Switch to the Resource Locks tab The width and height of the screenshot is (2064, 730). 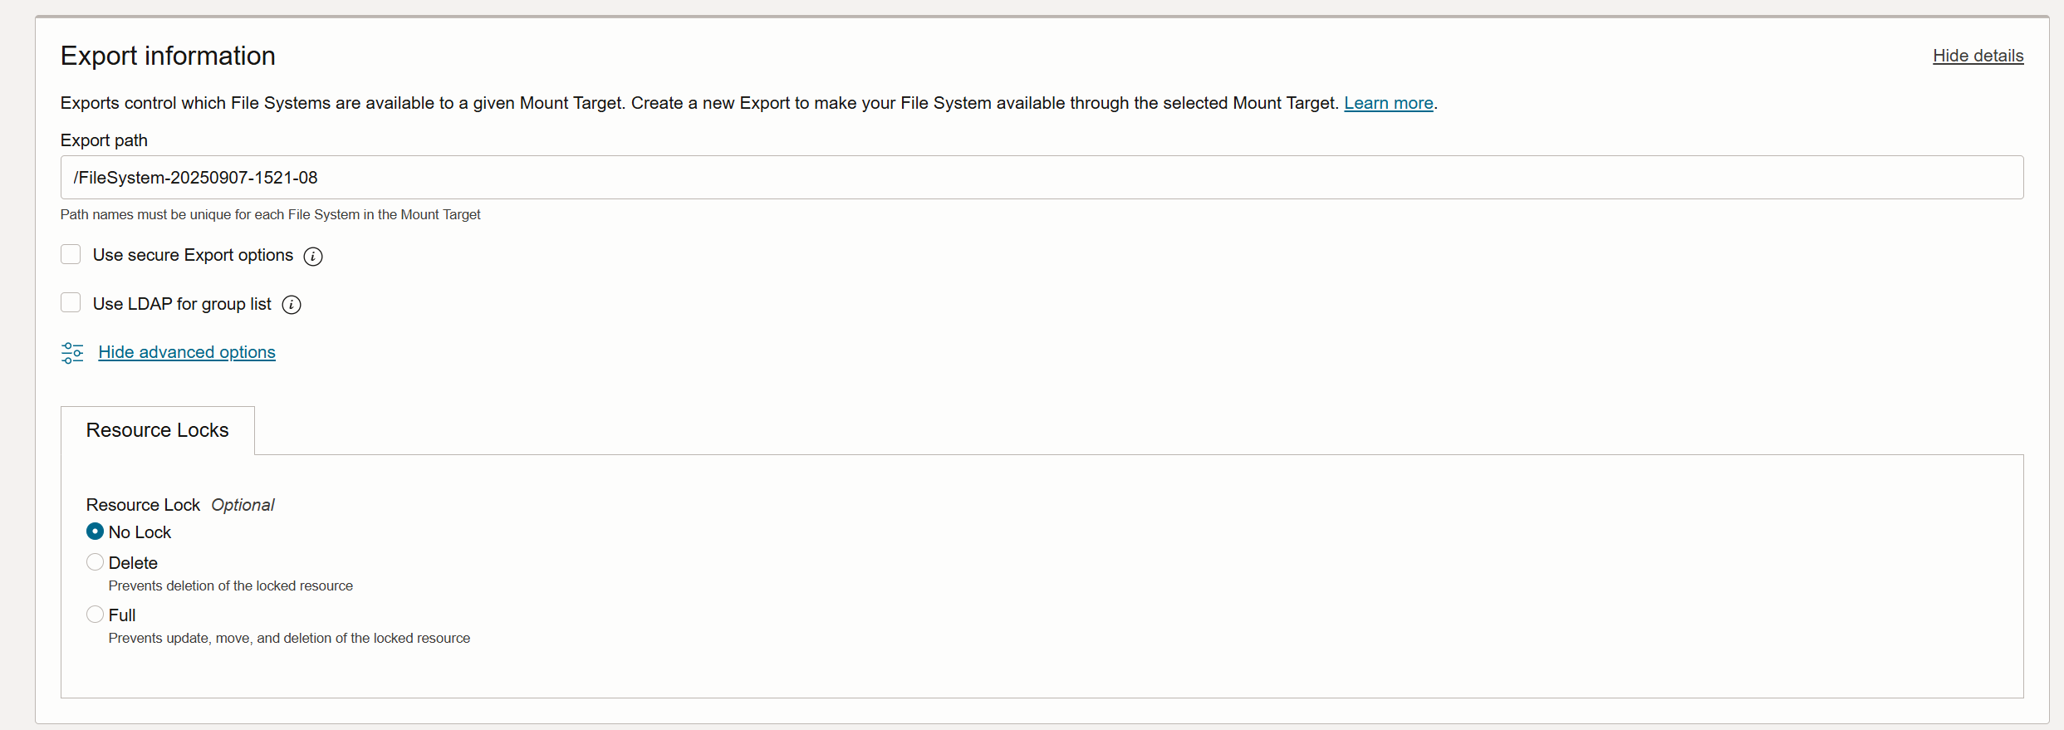click(x=158, y=430)
